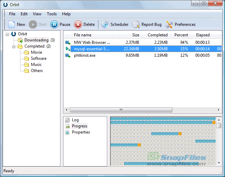Select the Software category label
Viewport: 225px width, 177px height.
[39, 58]
